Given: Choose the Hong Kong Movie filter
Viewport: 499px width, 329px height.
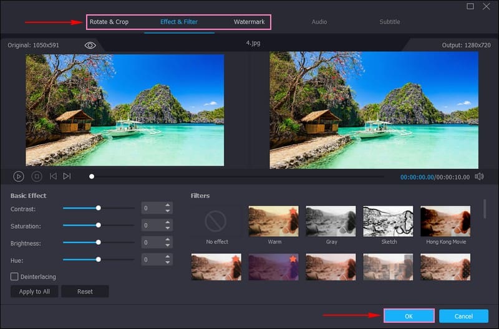Looking at the screenshot, I should coord(445,221).
